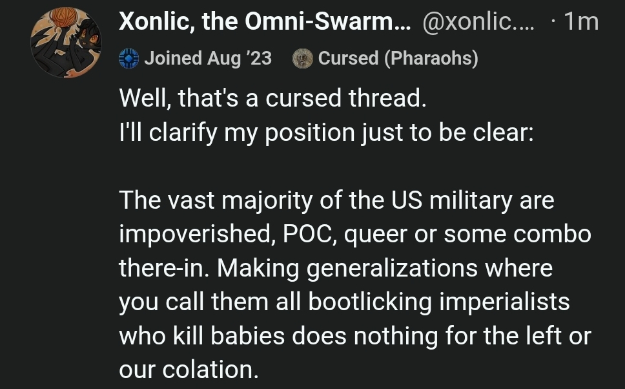Viewport: 625px width, 389px height.
Task: Select the "Joined Aug '23" label
Action: point(207,59)
